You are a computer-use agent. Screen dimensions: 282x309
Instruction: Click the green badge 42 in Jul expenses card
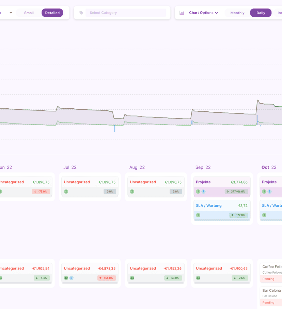coord(66,278)
